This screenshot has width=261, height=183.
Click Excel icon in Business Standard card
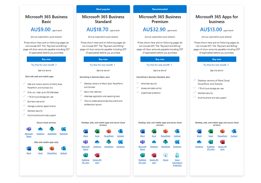click(97, 131)
